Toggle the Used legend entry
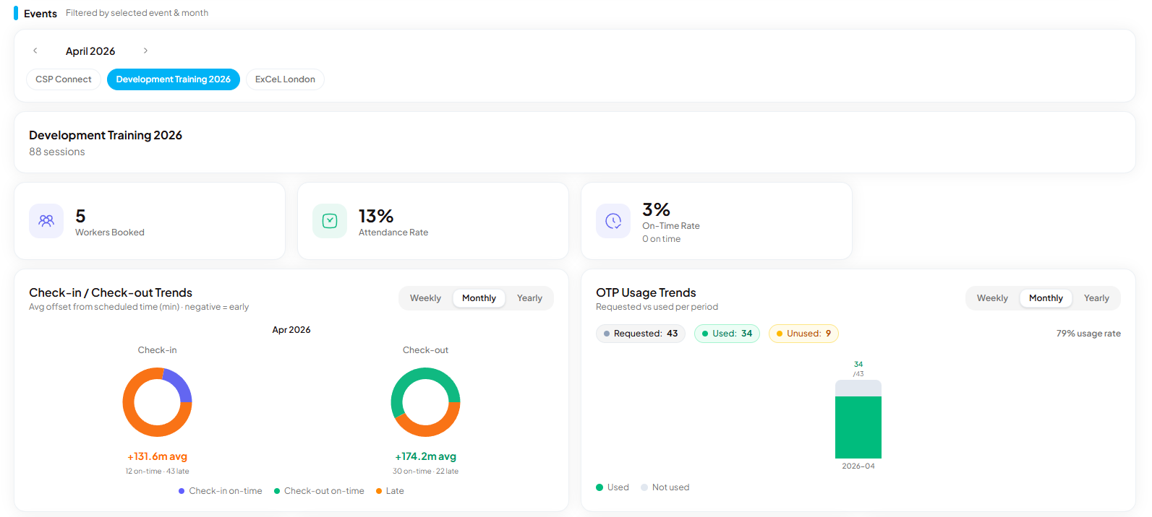 (x=613, y=487)
